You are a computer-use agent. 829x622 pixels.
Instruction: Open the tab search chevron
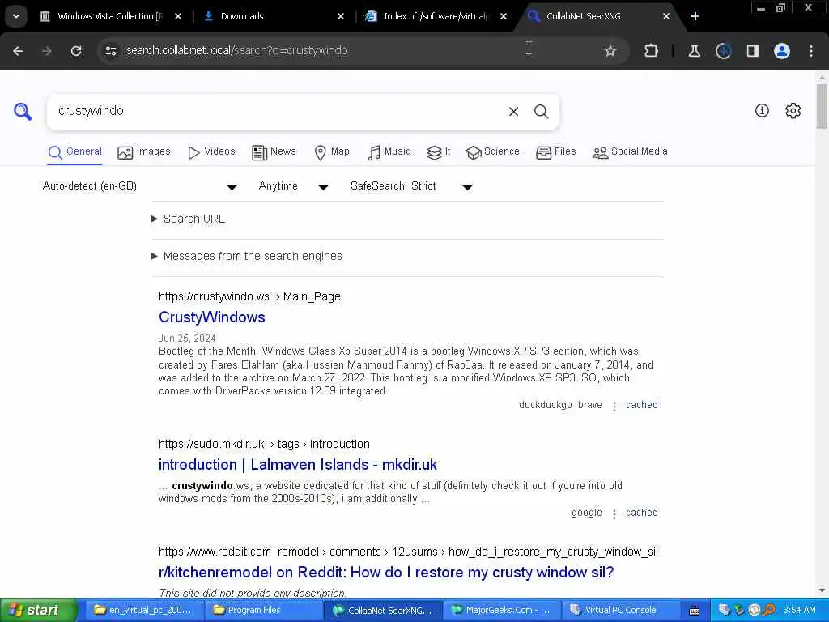point(16,16)
